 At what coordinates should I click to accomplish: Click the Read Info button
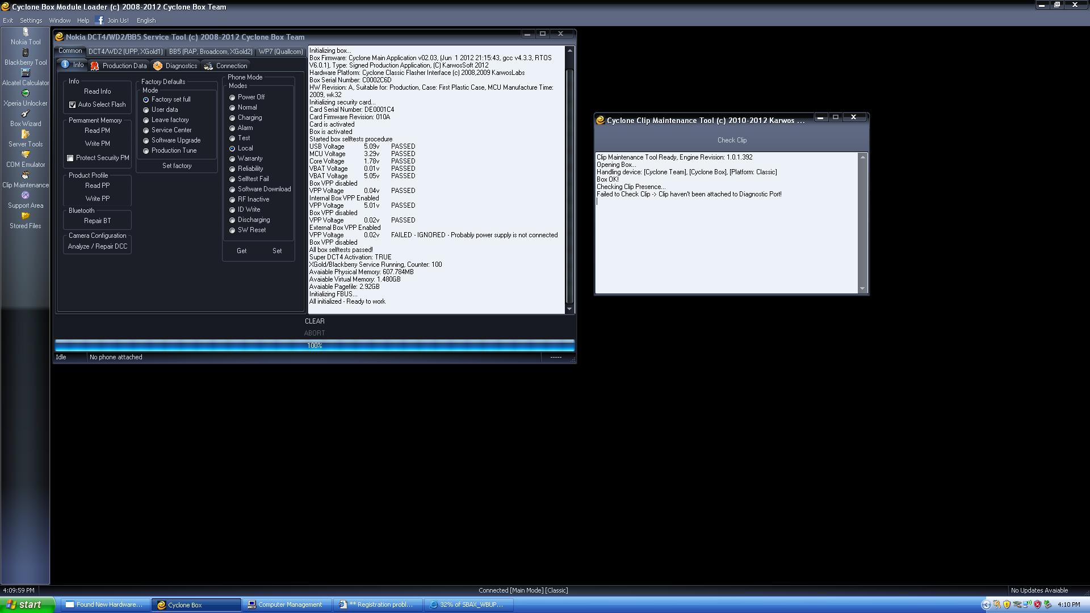pyautogui.click(x=98, y=91)
